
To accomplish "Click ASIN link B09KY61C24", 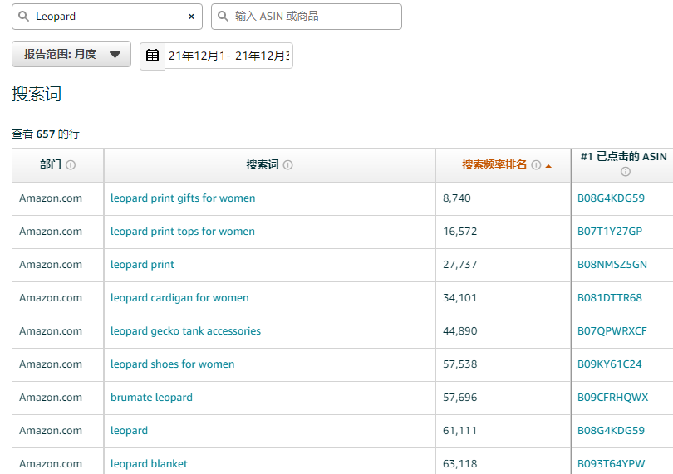I will tap(609, 364).
